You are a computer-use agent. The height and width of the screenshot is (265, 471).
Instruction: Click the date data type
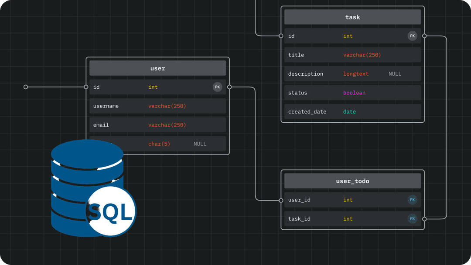click(350, 111)
